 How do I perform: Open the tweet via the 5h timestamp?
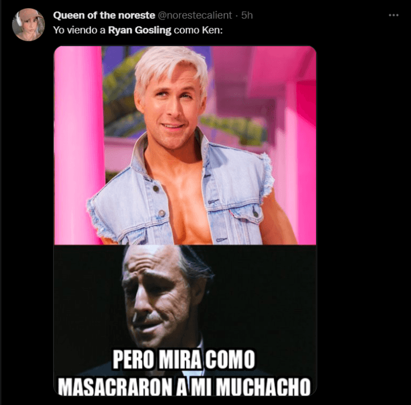pyautogui.click(x=247, y=16)
